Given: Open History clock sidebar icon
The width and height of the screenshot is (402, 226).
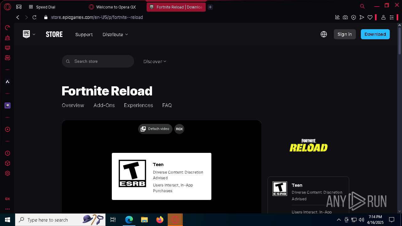Looking at the screenshot, I should click(x=8, y=153).
